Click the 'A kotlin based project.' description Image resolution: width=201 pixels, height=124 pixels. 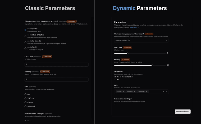click(x=35, y=50)
